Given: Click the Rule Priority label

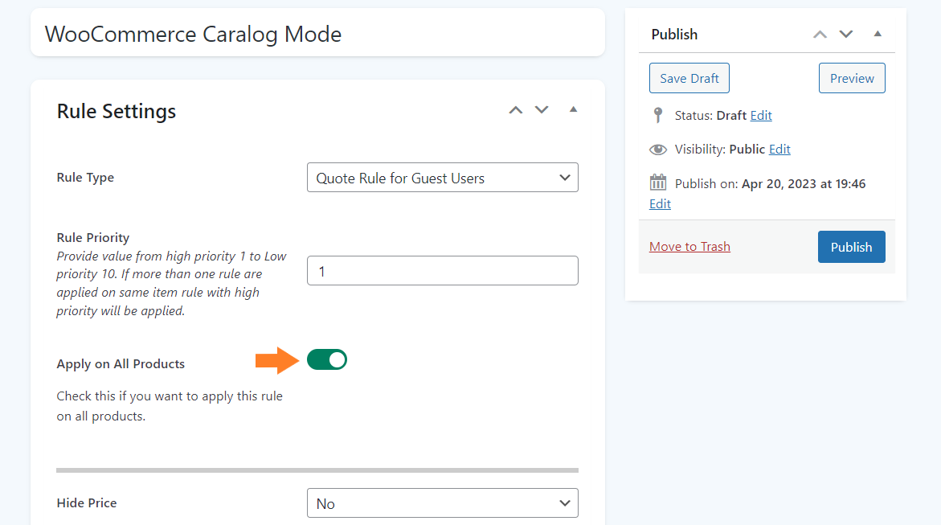Looking at the screenshot, I should coord(93,237).
